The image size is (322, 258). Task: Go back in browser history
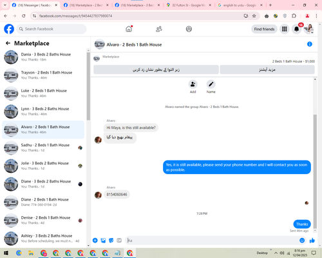pyautogui.click(x=6, y=15)
